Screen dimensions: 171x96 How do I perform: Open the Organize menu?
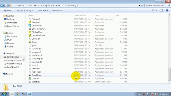[x=7, y=11]
